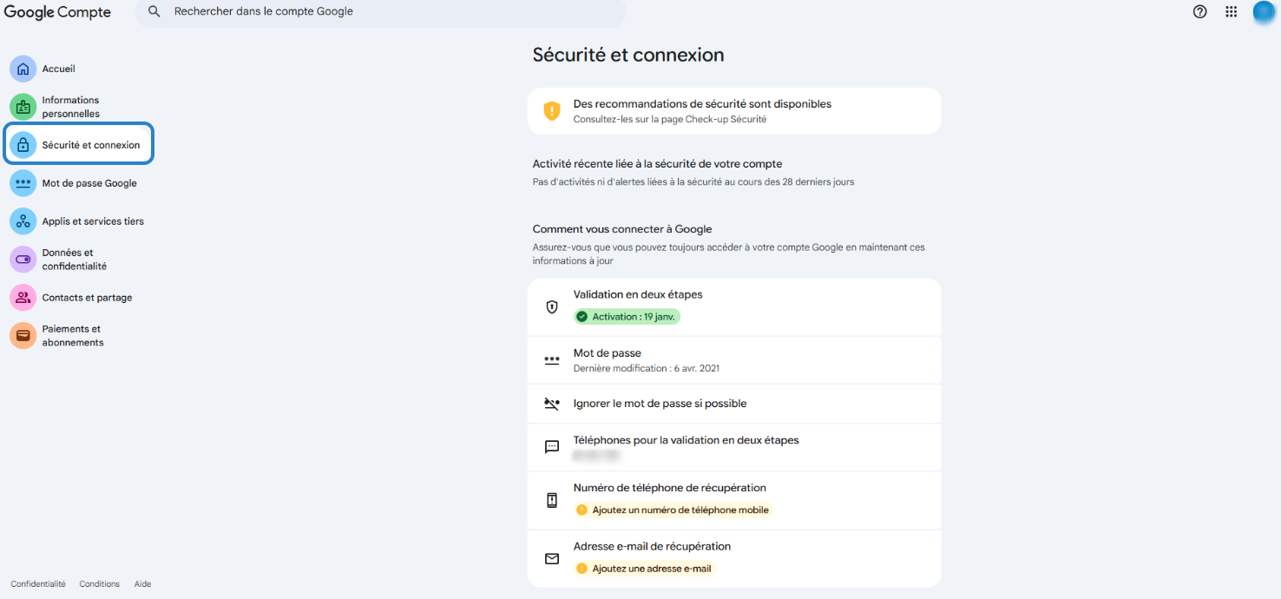Open the Conditions footer link
This screenshot has width=1281, height=599.
click(100, 584)
